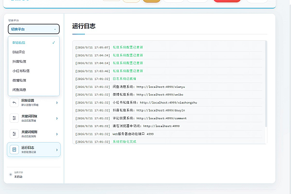This screenshot has width=291, height=194.
Task: Collapse the 切换平台 platform dropdown
Action: pos(33,29)
